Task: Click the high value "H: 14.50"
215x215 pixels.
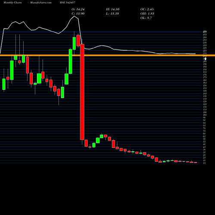Action: click(x=113, y=9)
